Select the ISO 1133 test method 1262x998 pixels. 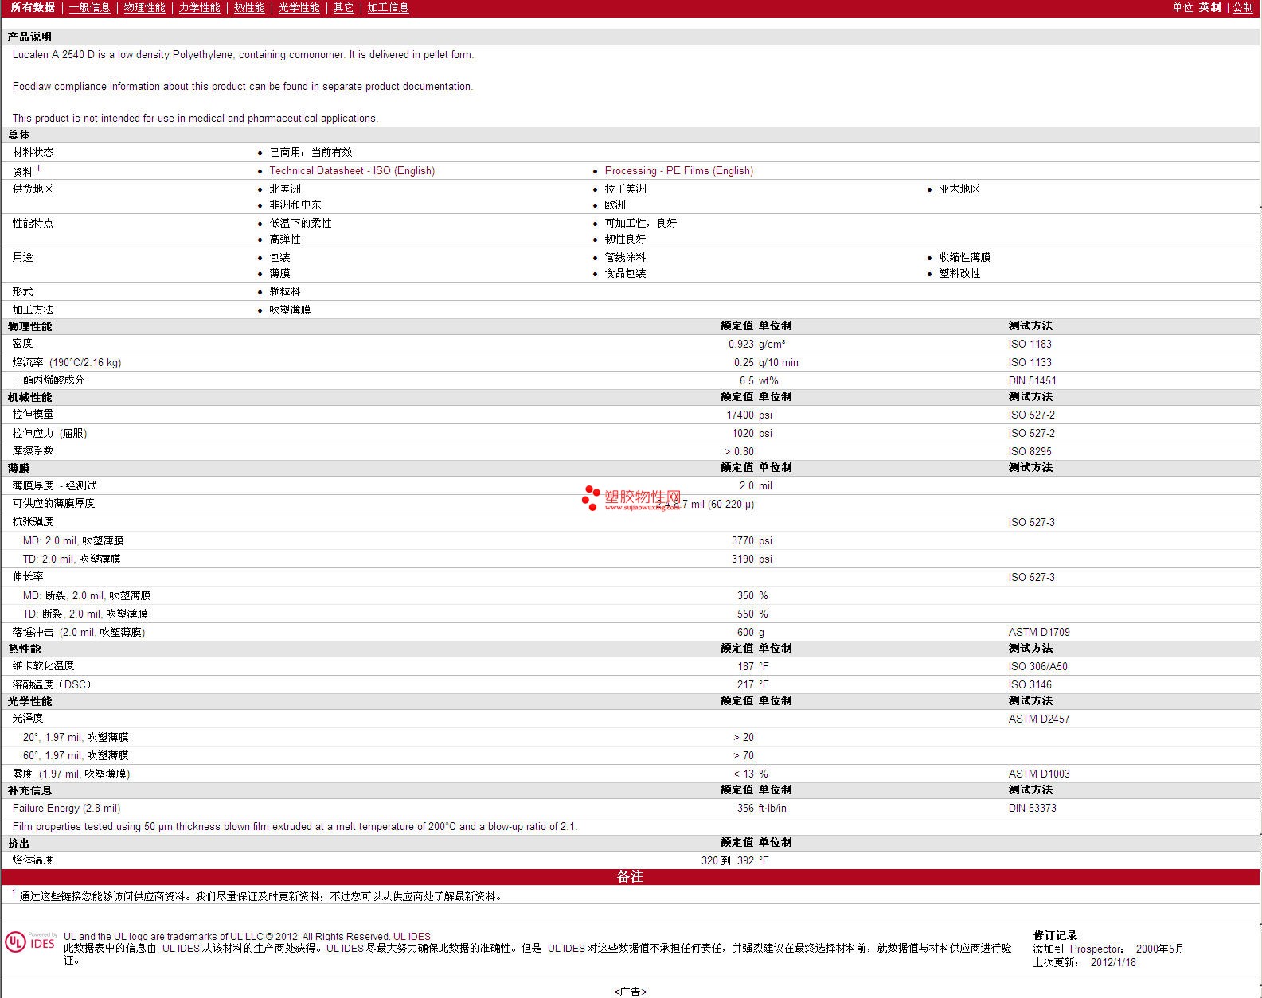click(x=1030, y=362)
